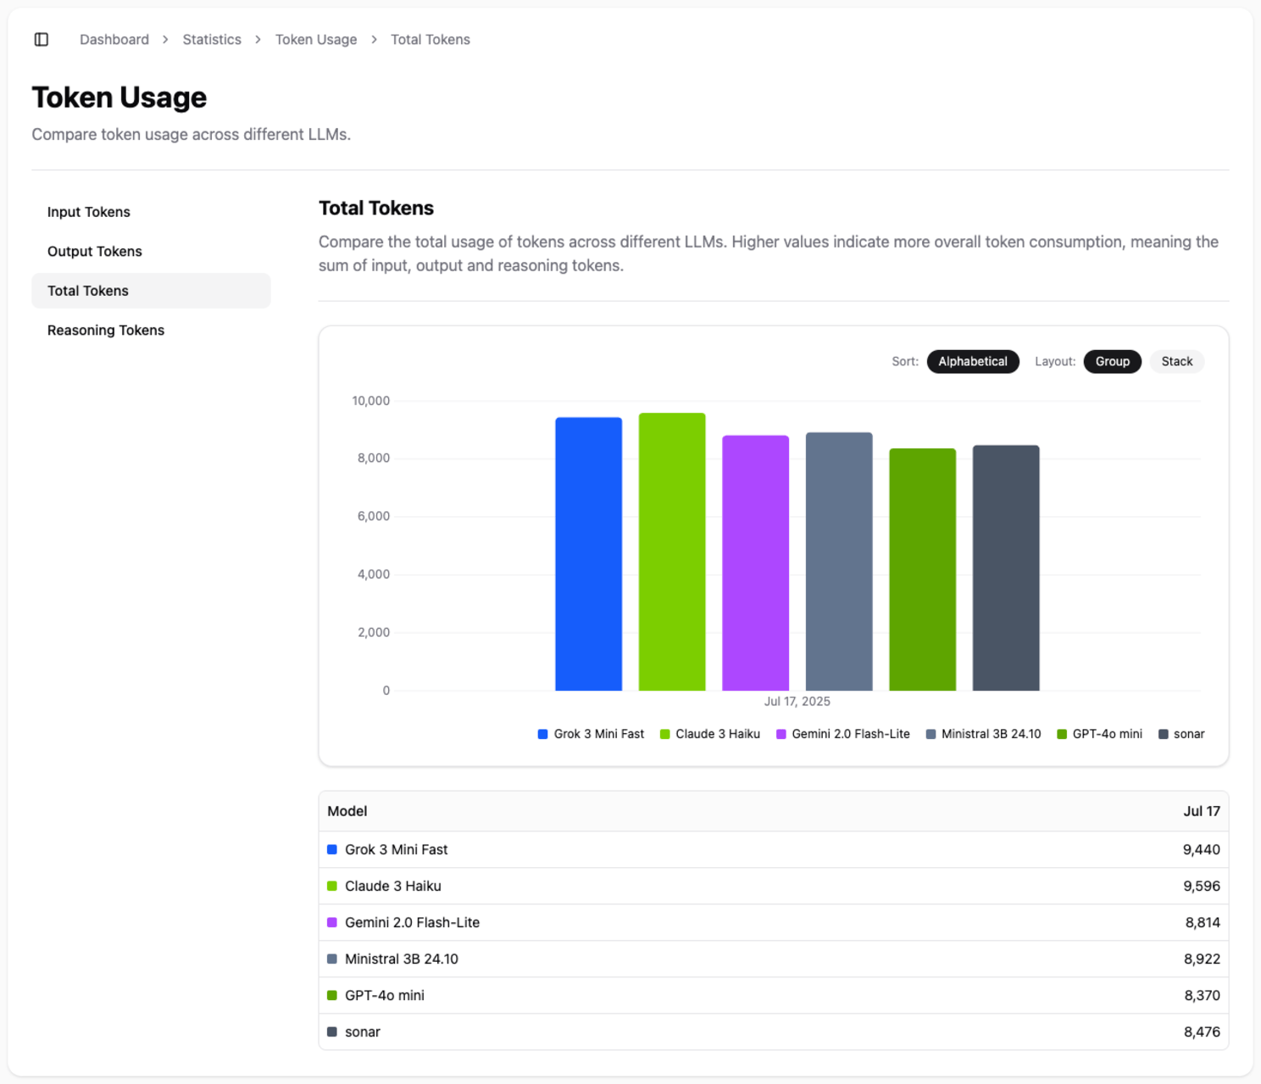Click the Model column header
Image resolution: width=1261 pixels, height=1084 pixels.
point(347,811)
